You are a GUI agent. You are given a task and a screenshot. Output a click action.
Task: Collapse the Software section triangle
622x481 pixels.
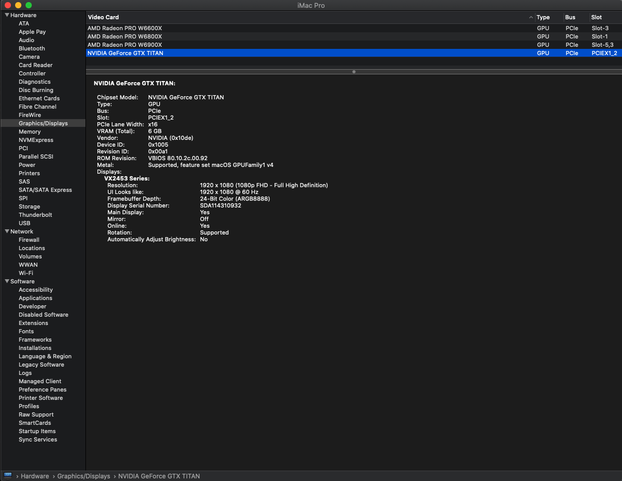click(x=7, y=281)
